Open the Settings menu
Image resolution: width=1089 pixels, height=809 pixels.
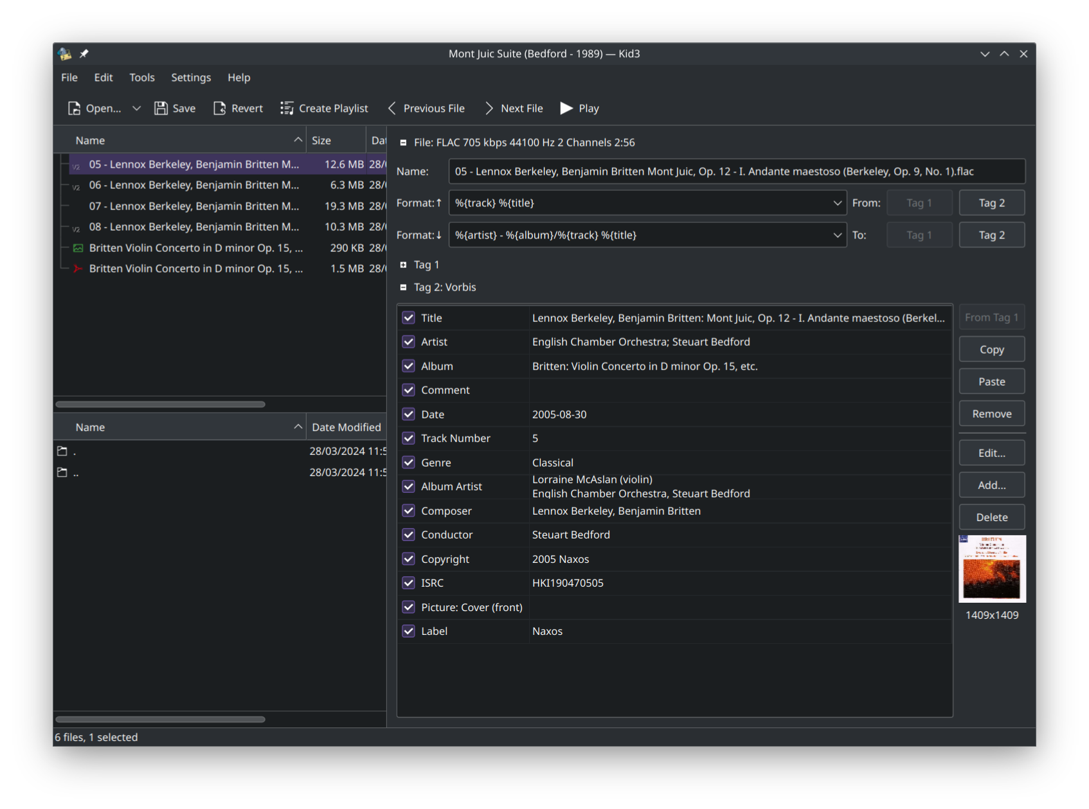[190, 77]
